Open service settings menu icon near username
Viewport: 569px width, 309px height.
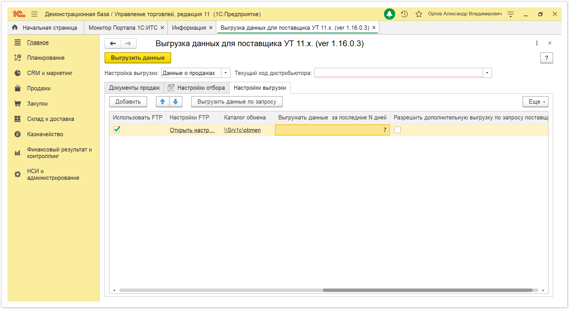(511, 14)
